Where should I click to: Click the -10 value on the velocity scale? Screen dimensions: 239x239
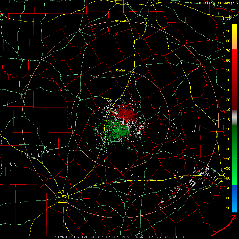[x=227, y=129]
